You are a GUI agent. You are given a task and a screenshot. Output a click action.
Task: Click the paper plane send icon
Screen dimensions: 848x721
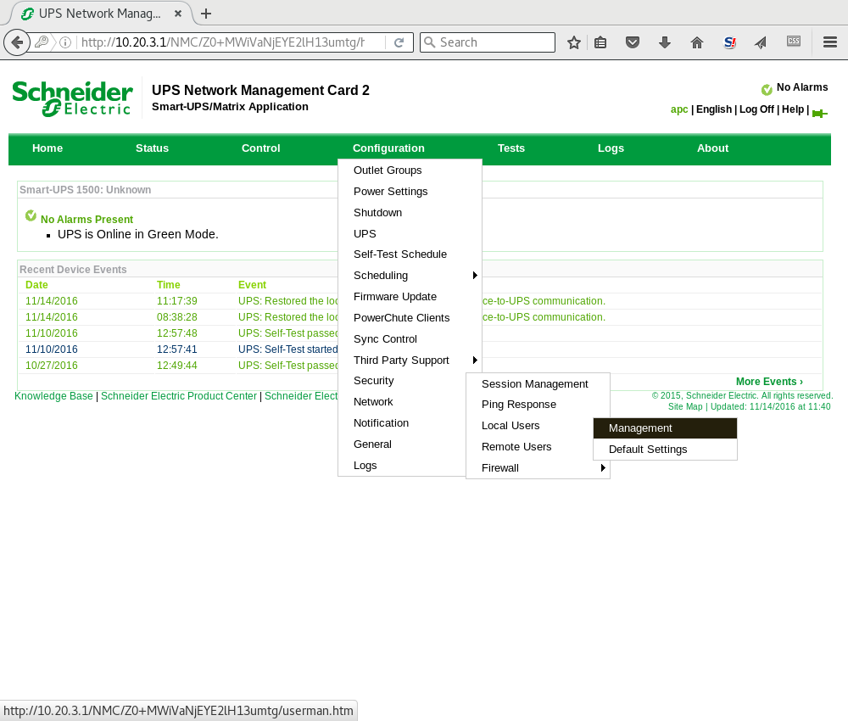click(x=761, y=42)
